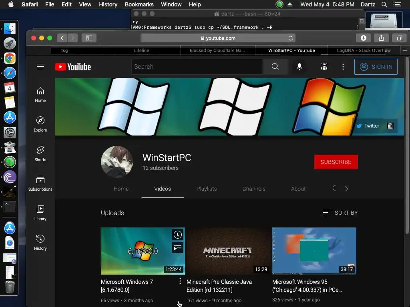Open Spotlight search in menu bar
Image resolution: width=410 pixels, height=307 pixels.
click(384, 4)
